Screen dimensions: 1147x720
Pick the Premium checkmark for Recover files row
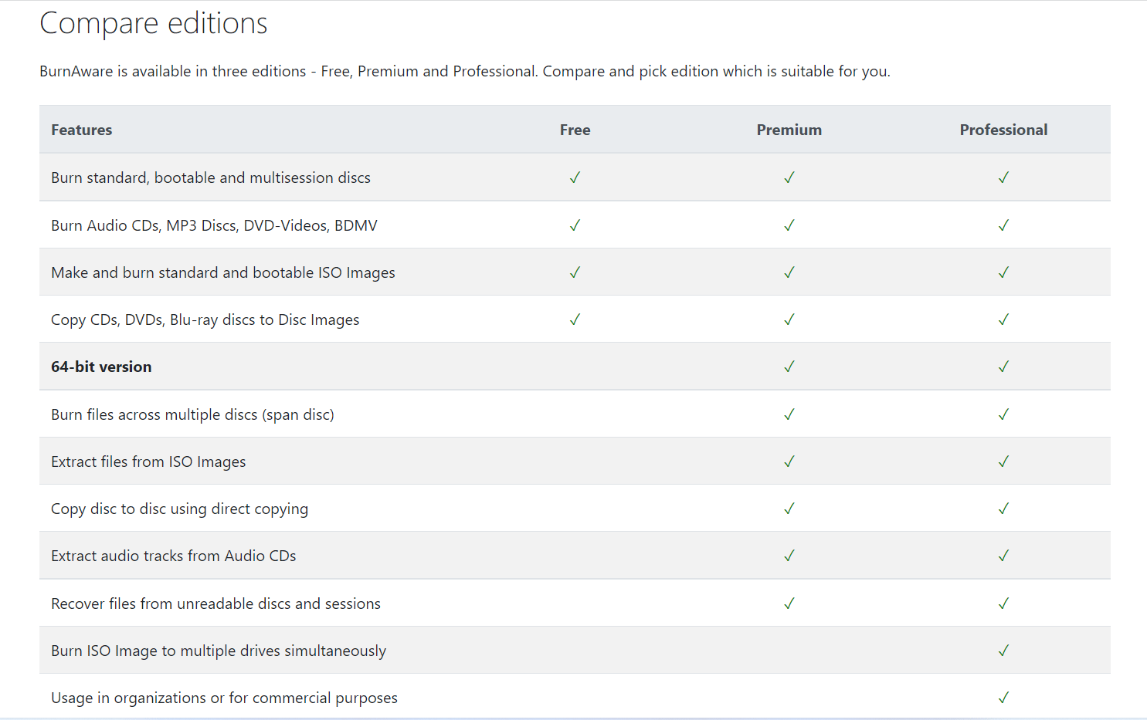pos(789,603)
